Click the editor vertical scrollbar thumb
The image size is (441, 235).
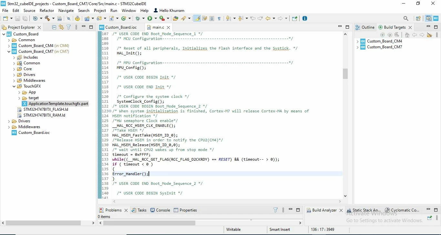[345, 74]
